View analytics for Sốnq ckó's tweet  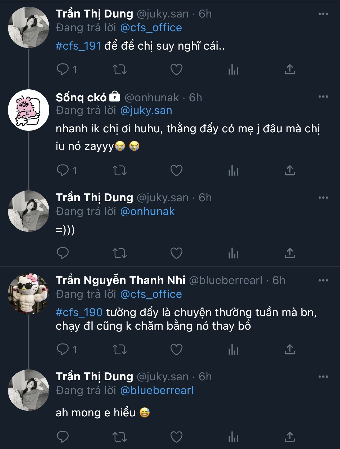(x=233, y=170)
